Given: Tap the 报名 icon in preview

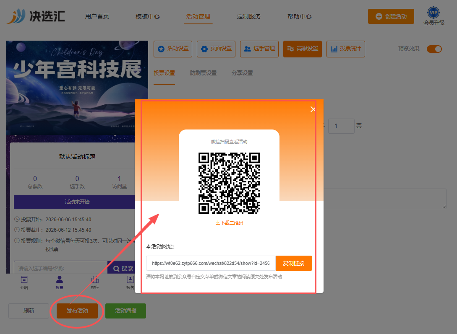Looking at the screenshot, I should point(130,283).
